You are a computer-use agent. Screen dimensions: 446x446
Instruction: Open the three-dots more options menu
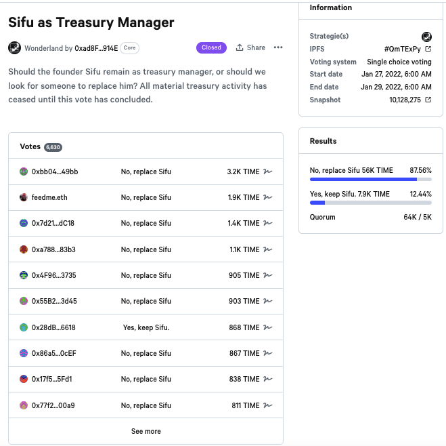(x=278, y=47)
